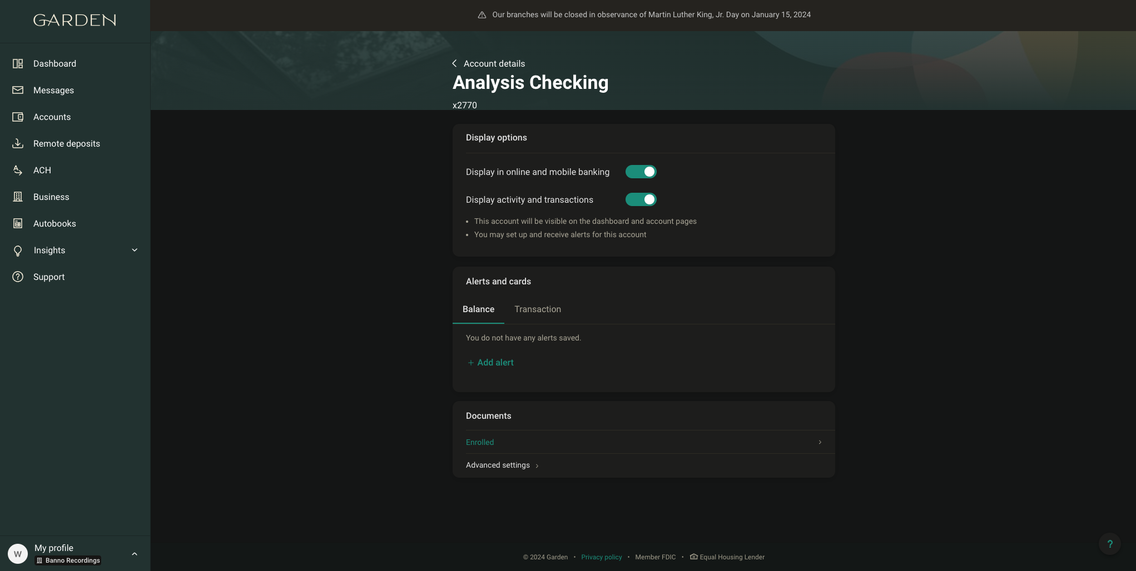Open Enrolled documents row chevron
The height and width of the screenshot is (571, 1136).
click(x=820, y=442)
